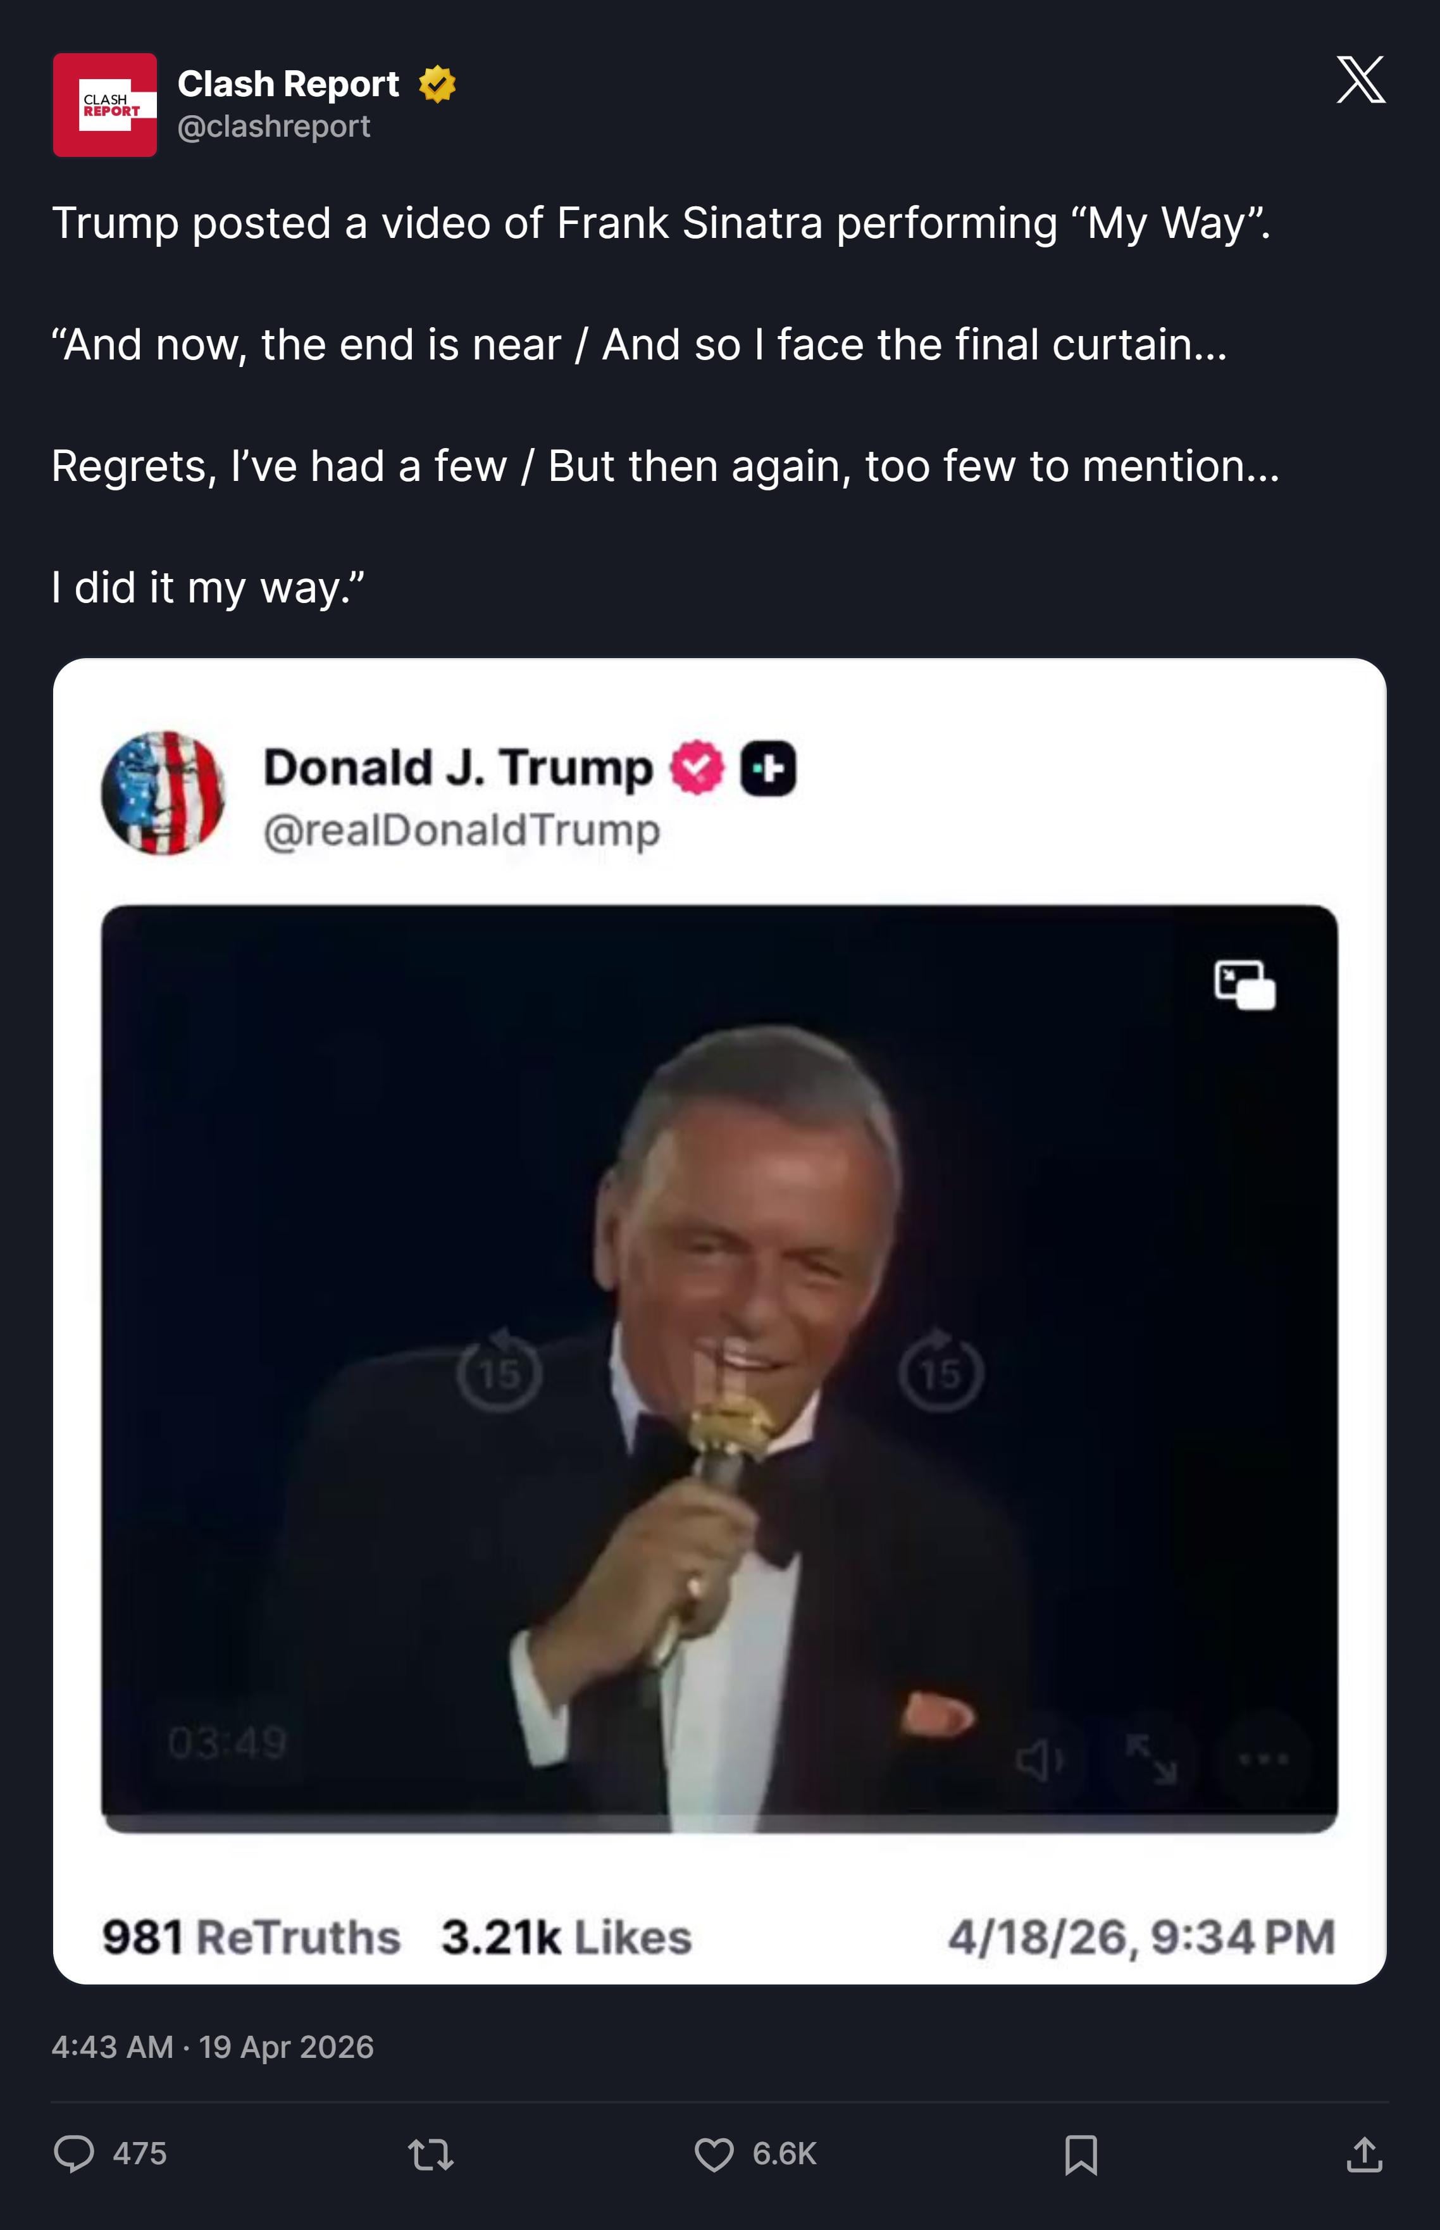Screen dimensions: 1440x2230
Task: Skip video forward 15 seconds
Action: pyautogui.click(x=941, y=1372)
